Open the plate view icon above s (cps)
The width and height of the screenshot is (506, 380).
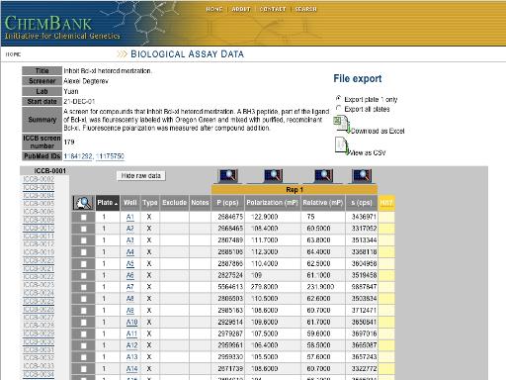[x=362, y=176]
